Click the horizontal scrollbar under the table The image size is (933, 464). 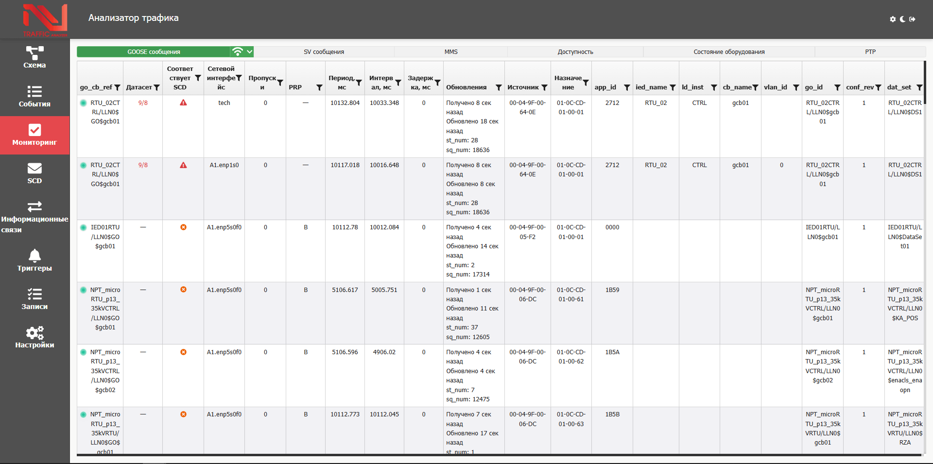tap(499, 455)
